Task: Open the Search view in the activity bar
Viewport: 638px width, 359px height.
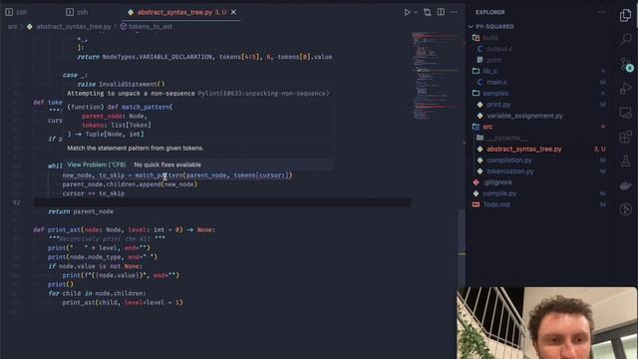Action: (625, 40)
